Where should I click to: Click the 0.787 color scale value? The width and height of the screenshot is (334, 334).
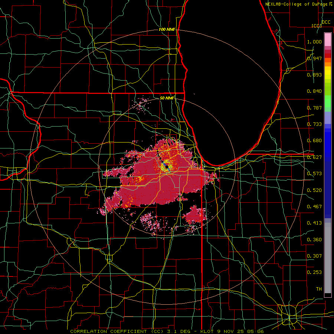point(314,108)
